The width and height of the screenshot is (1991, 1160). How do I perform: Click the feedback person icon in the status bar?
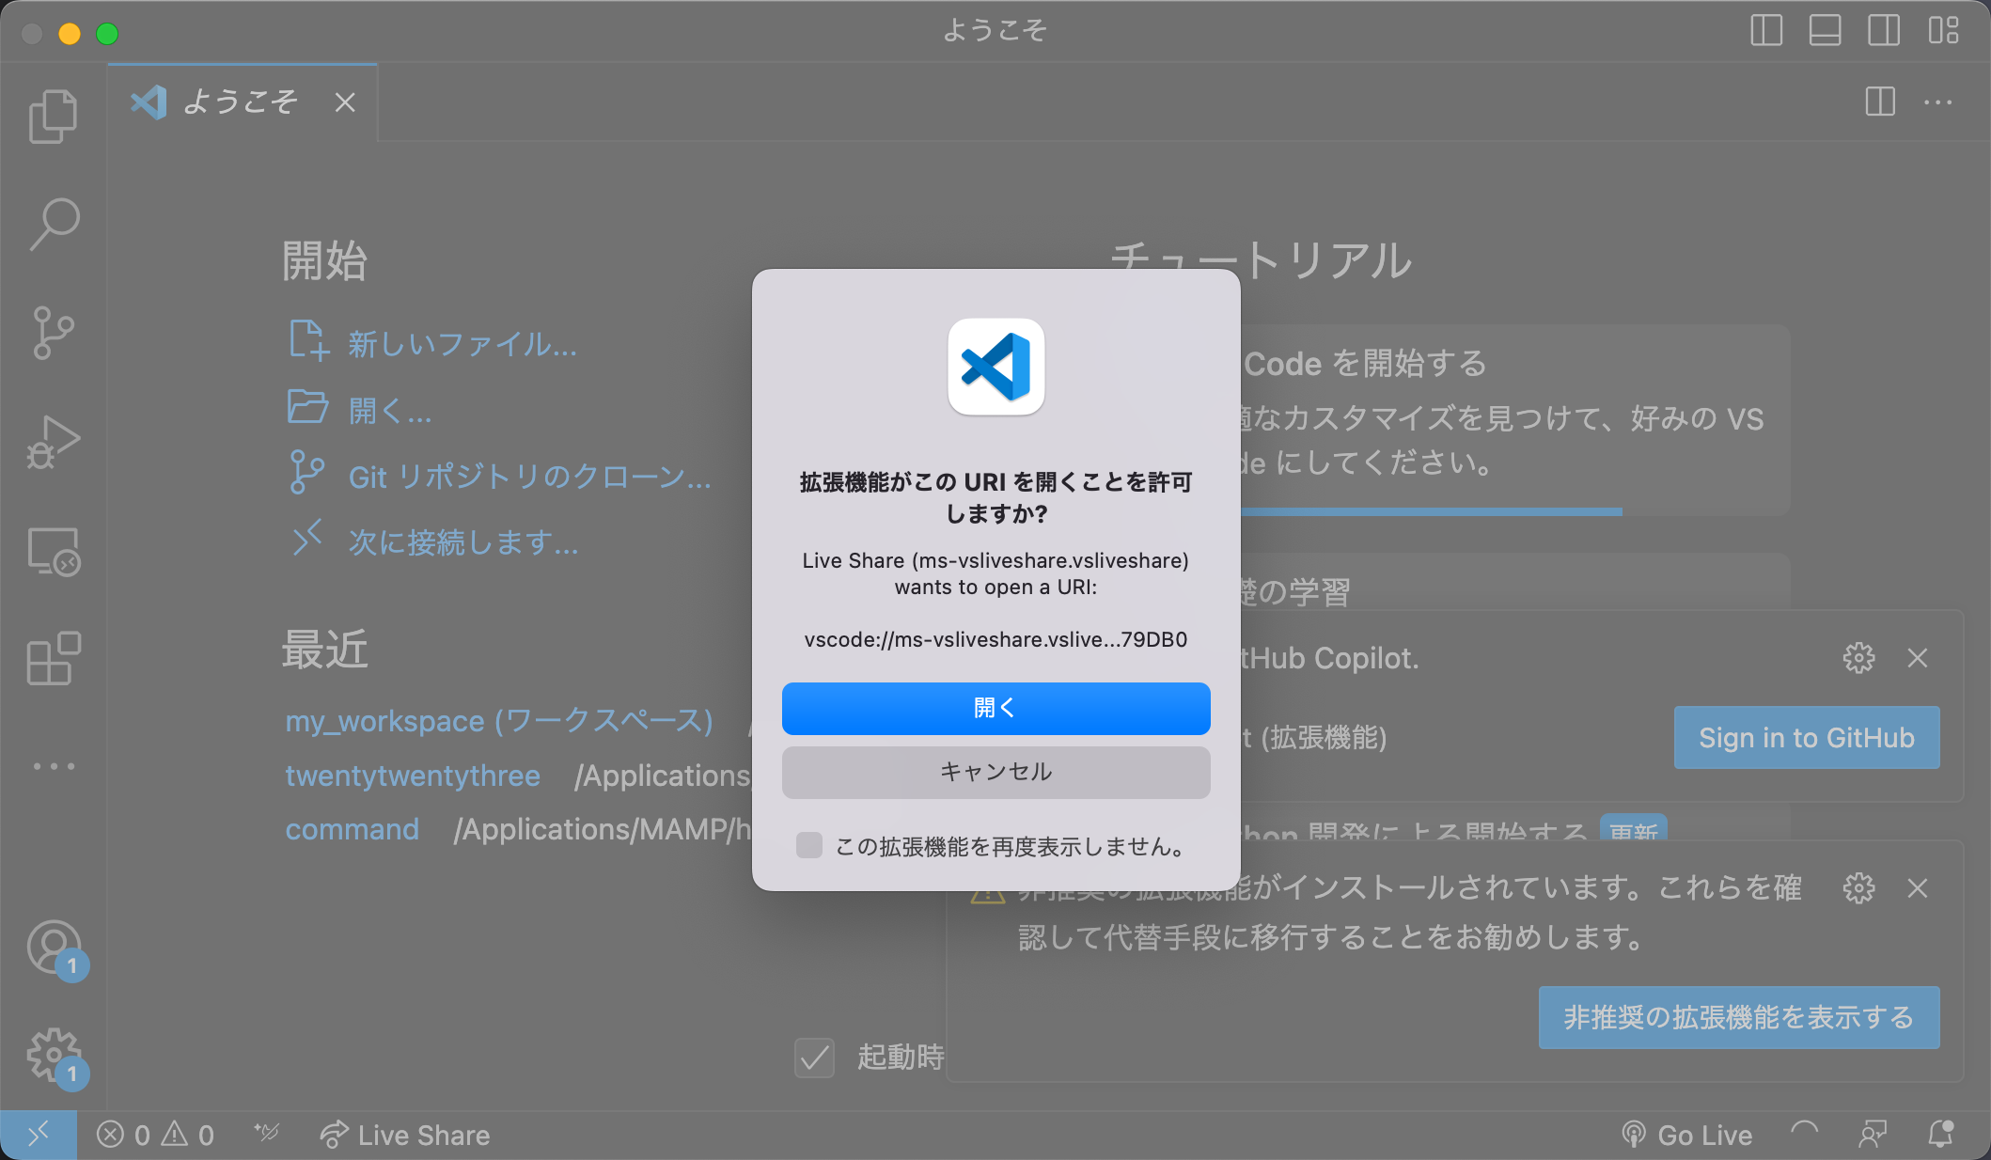[x=1873, y=1136]
